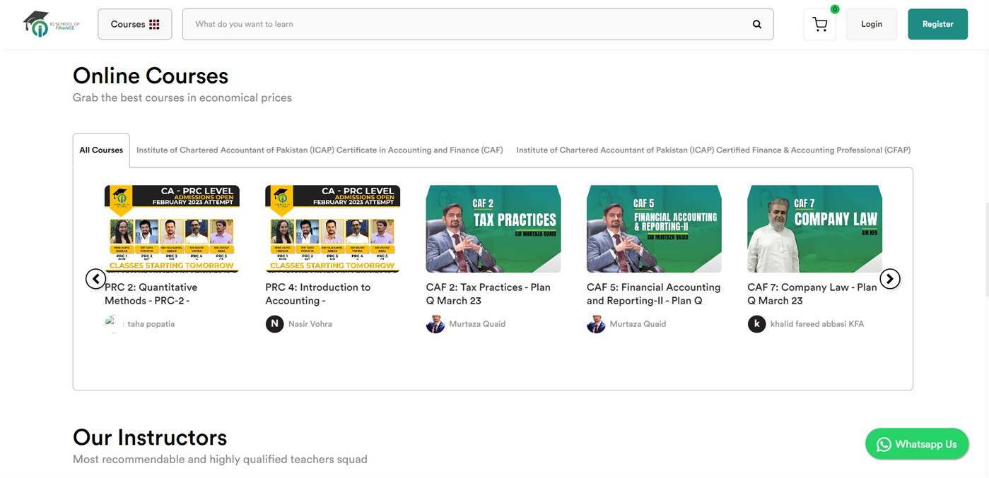Switch to ICAP Certificate (CAF) tab

[320, 150]
